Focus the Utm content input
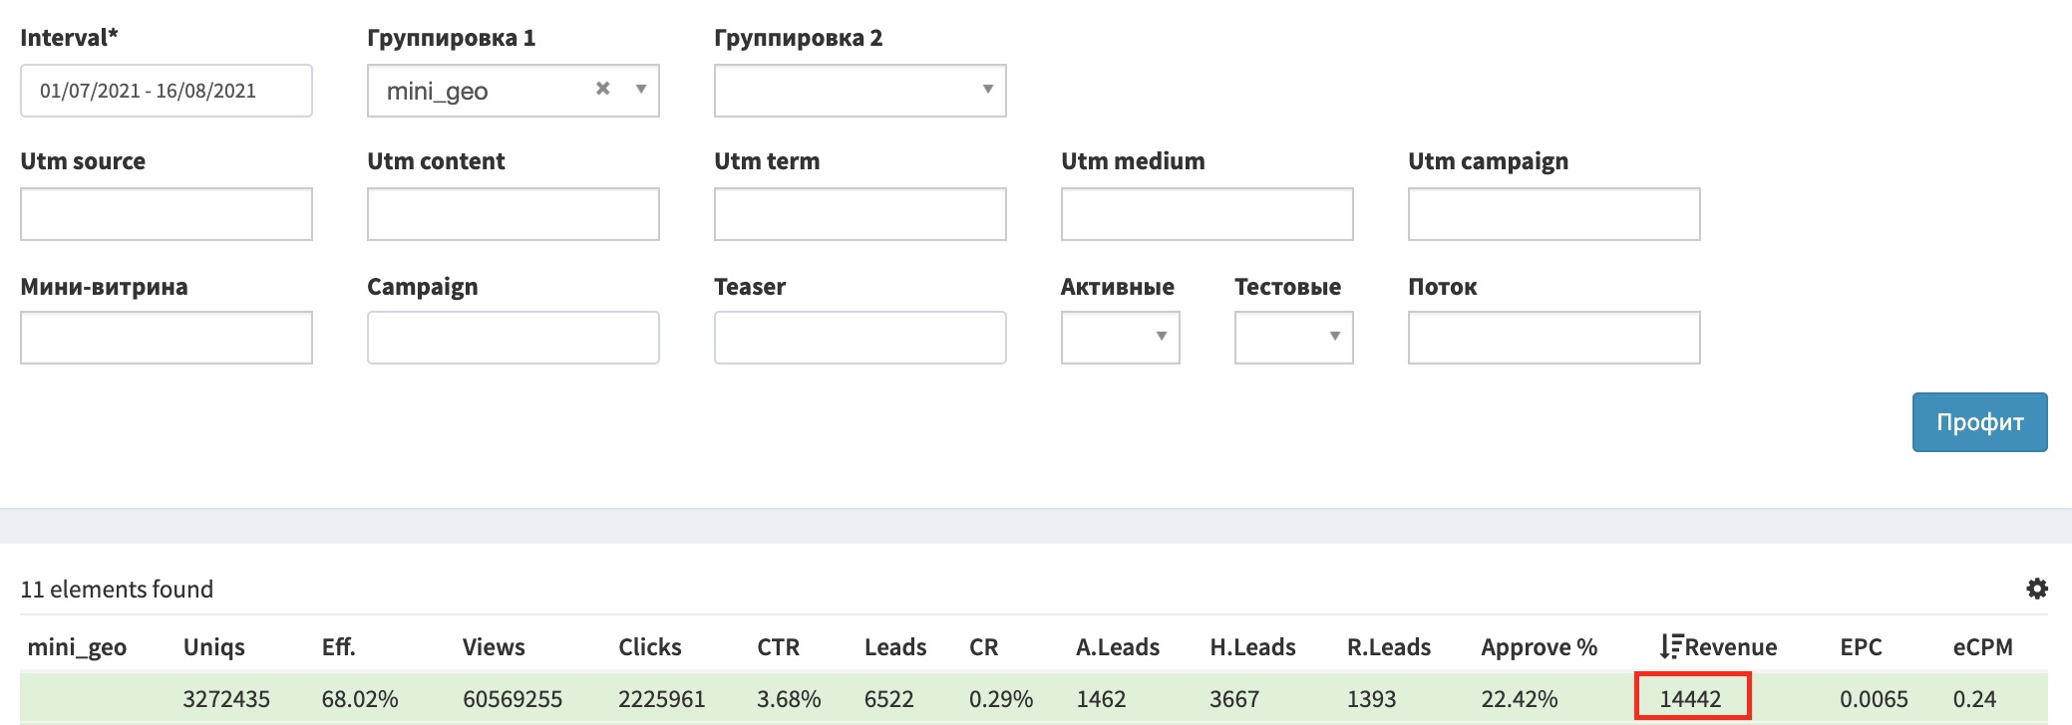Viewport: 2072px width, 725px height. click(x=513, y=214)
